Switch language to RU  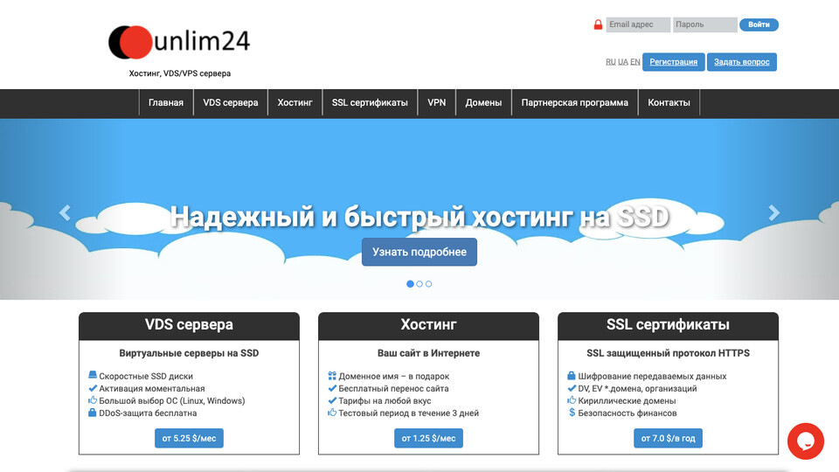click(x=611, y=62)
